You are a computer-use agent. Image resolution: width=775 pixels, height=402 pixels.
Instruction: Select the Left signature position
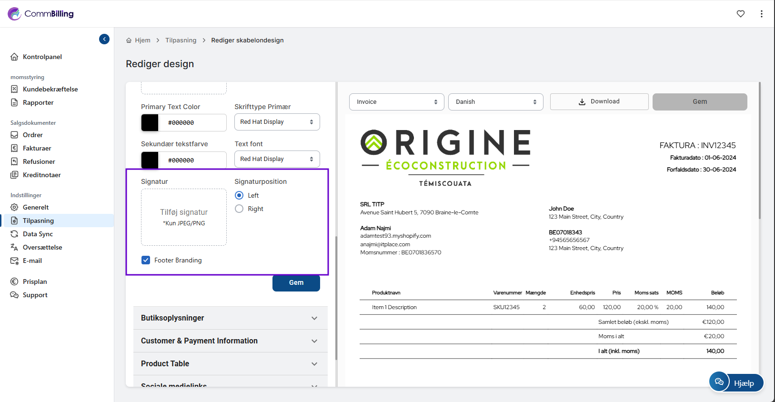click(239, 195)
